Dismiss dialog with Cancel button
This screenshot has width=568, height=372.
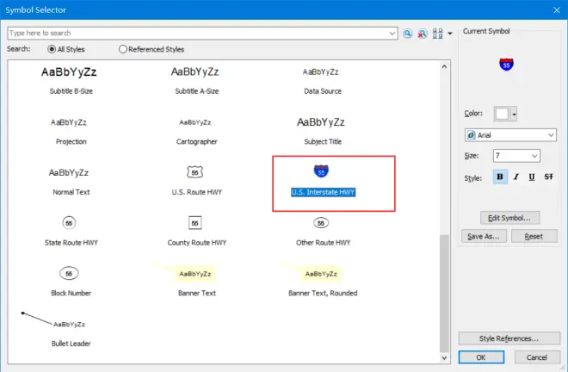[x=537, y=357]
